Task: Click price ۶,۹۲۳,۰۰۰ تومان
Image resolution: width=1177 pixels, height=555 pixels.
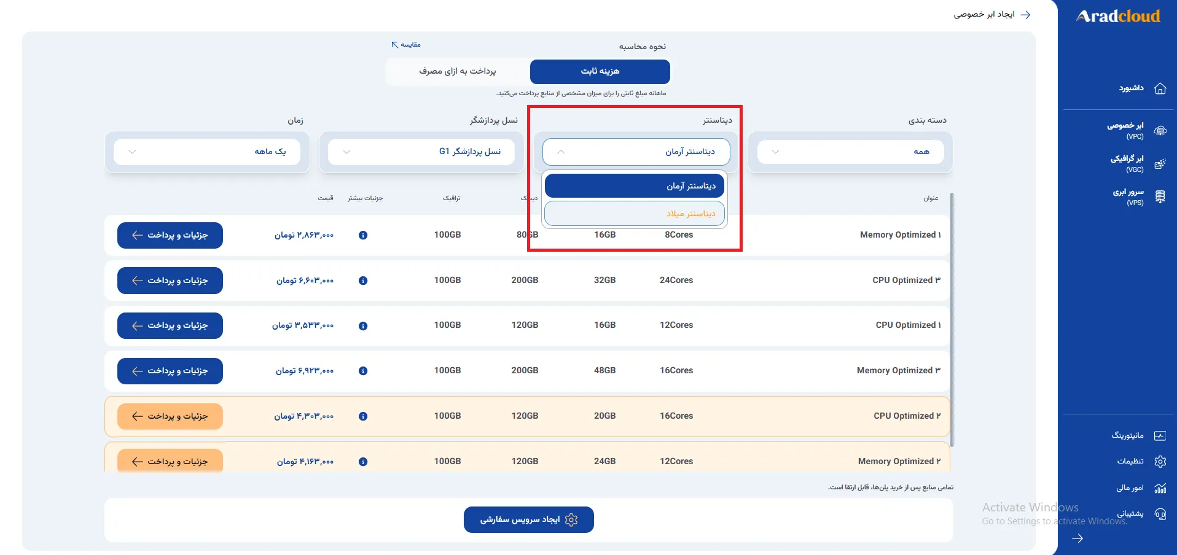Action: (305, 371)
